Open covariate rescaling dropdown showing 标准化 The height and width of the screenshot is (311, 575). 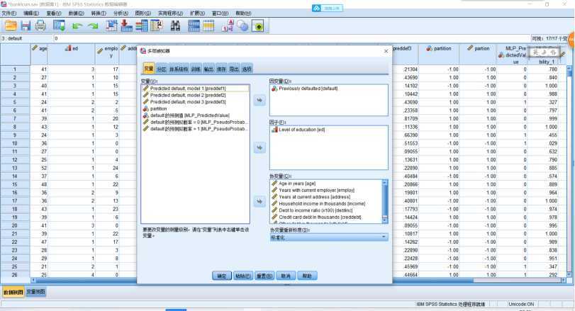pos(328,237)
